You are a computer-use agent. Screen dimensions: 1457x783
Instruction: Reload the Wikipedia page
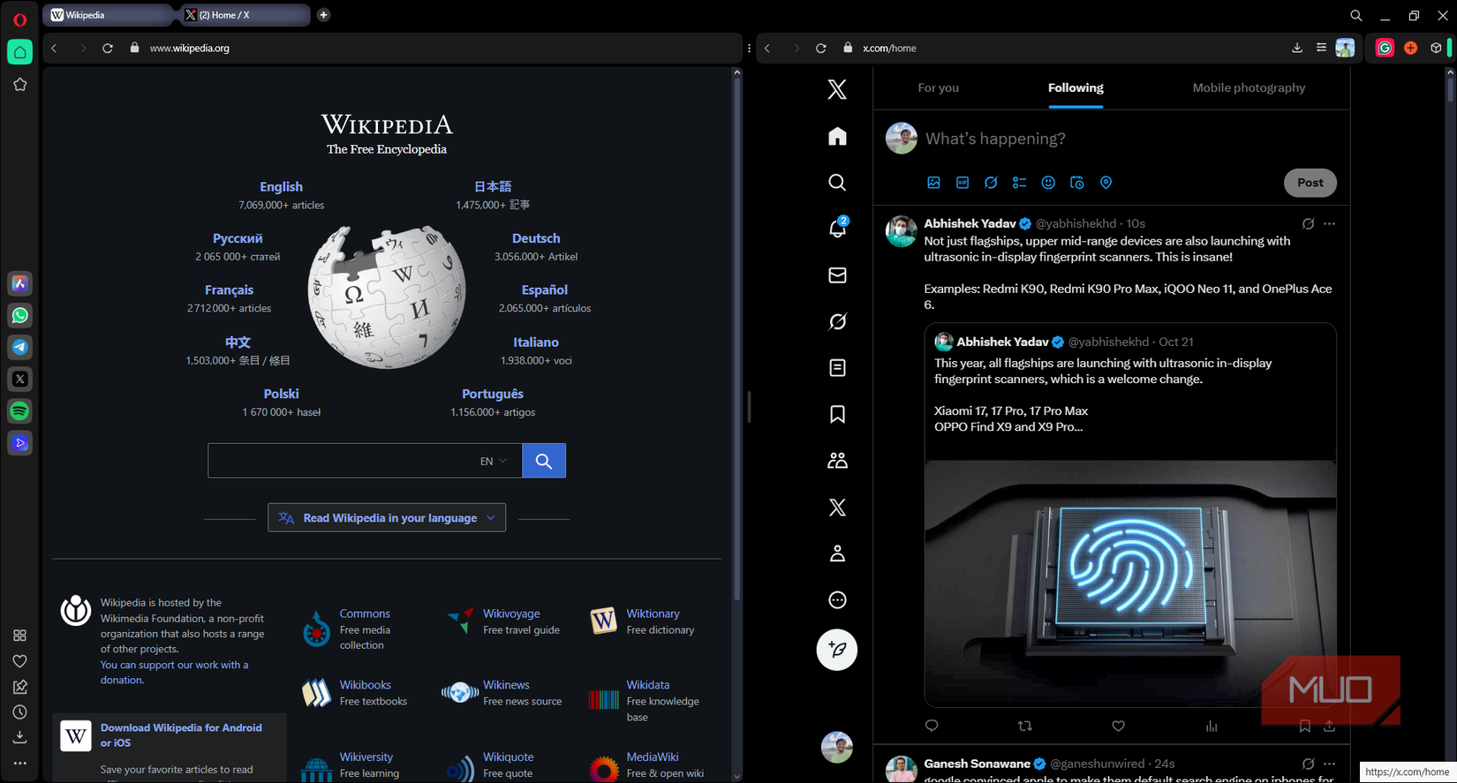(x=108, y=48)
